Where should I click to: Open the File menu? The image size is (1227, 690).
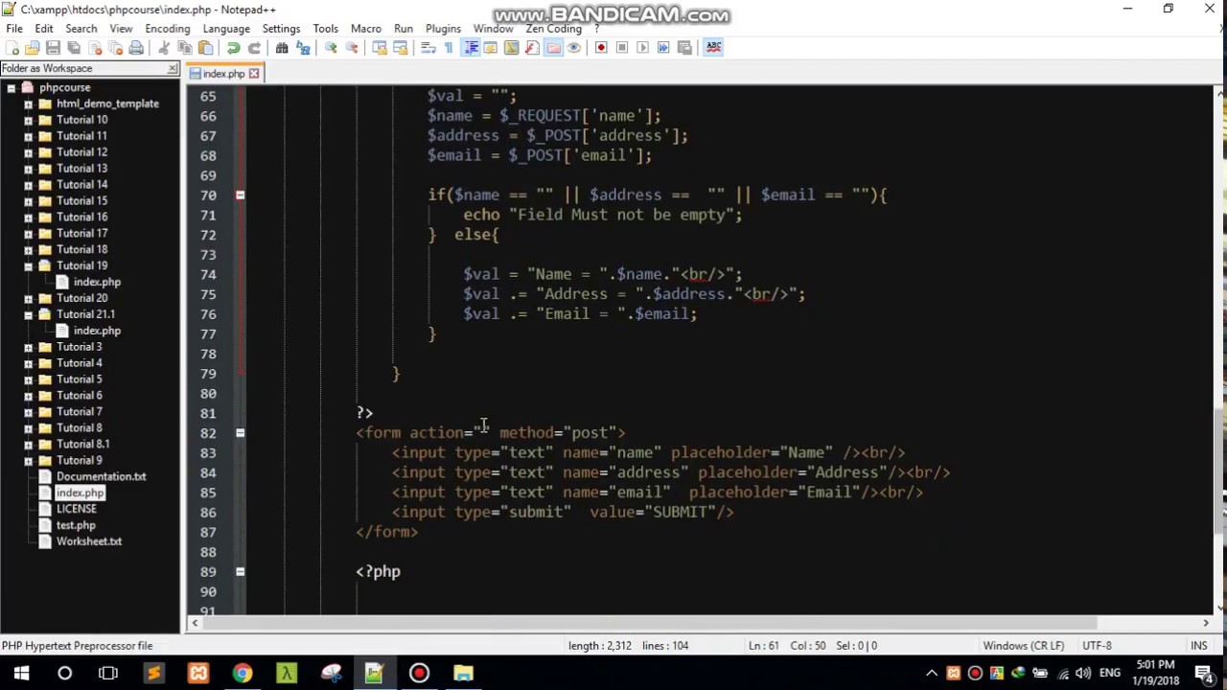click(x=14, y=29)
